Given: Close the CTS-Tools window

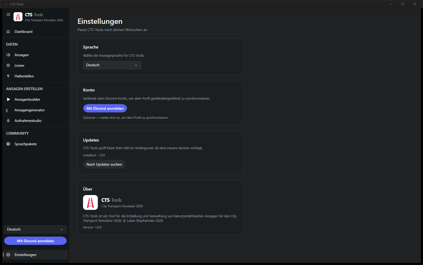Looking at the screenshot, I should pos(415,4).
